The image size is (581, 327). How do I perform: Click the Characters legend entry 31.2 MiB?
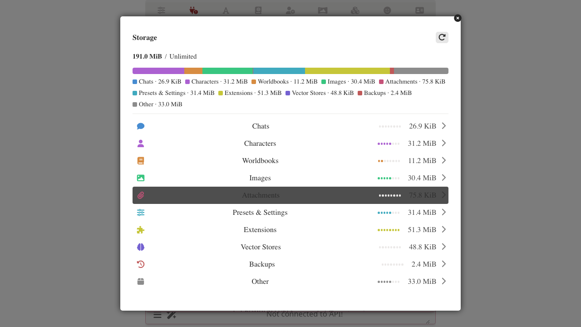(x=217, y=82)
